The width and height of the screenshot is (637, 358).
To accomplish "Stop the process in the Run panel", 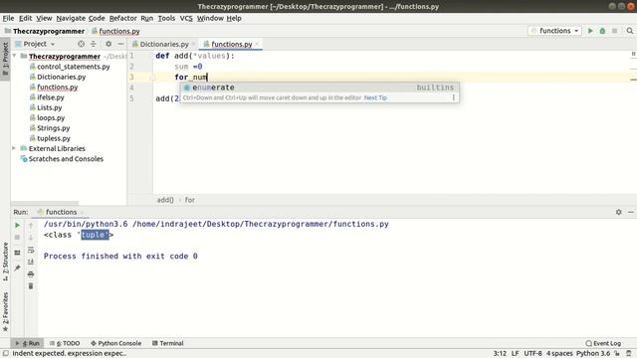I will (x=17, y=238).
